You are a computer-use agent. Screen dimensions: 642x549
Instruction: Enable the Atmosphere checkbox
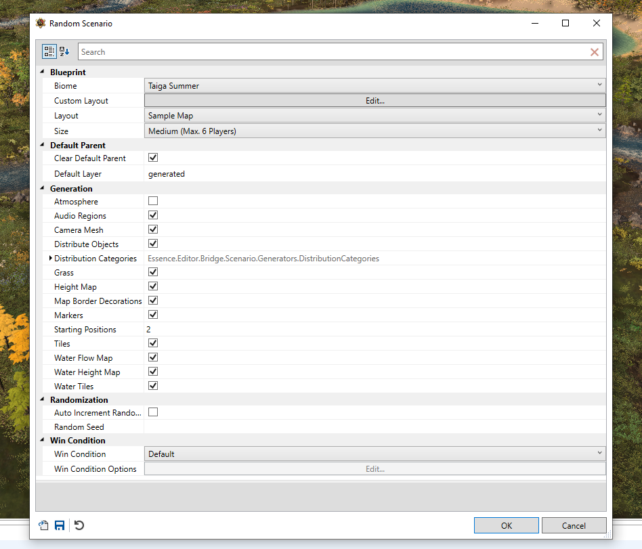153,201
